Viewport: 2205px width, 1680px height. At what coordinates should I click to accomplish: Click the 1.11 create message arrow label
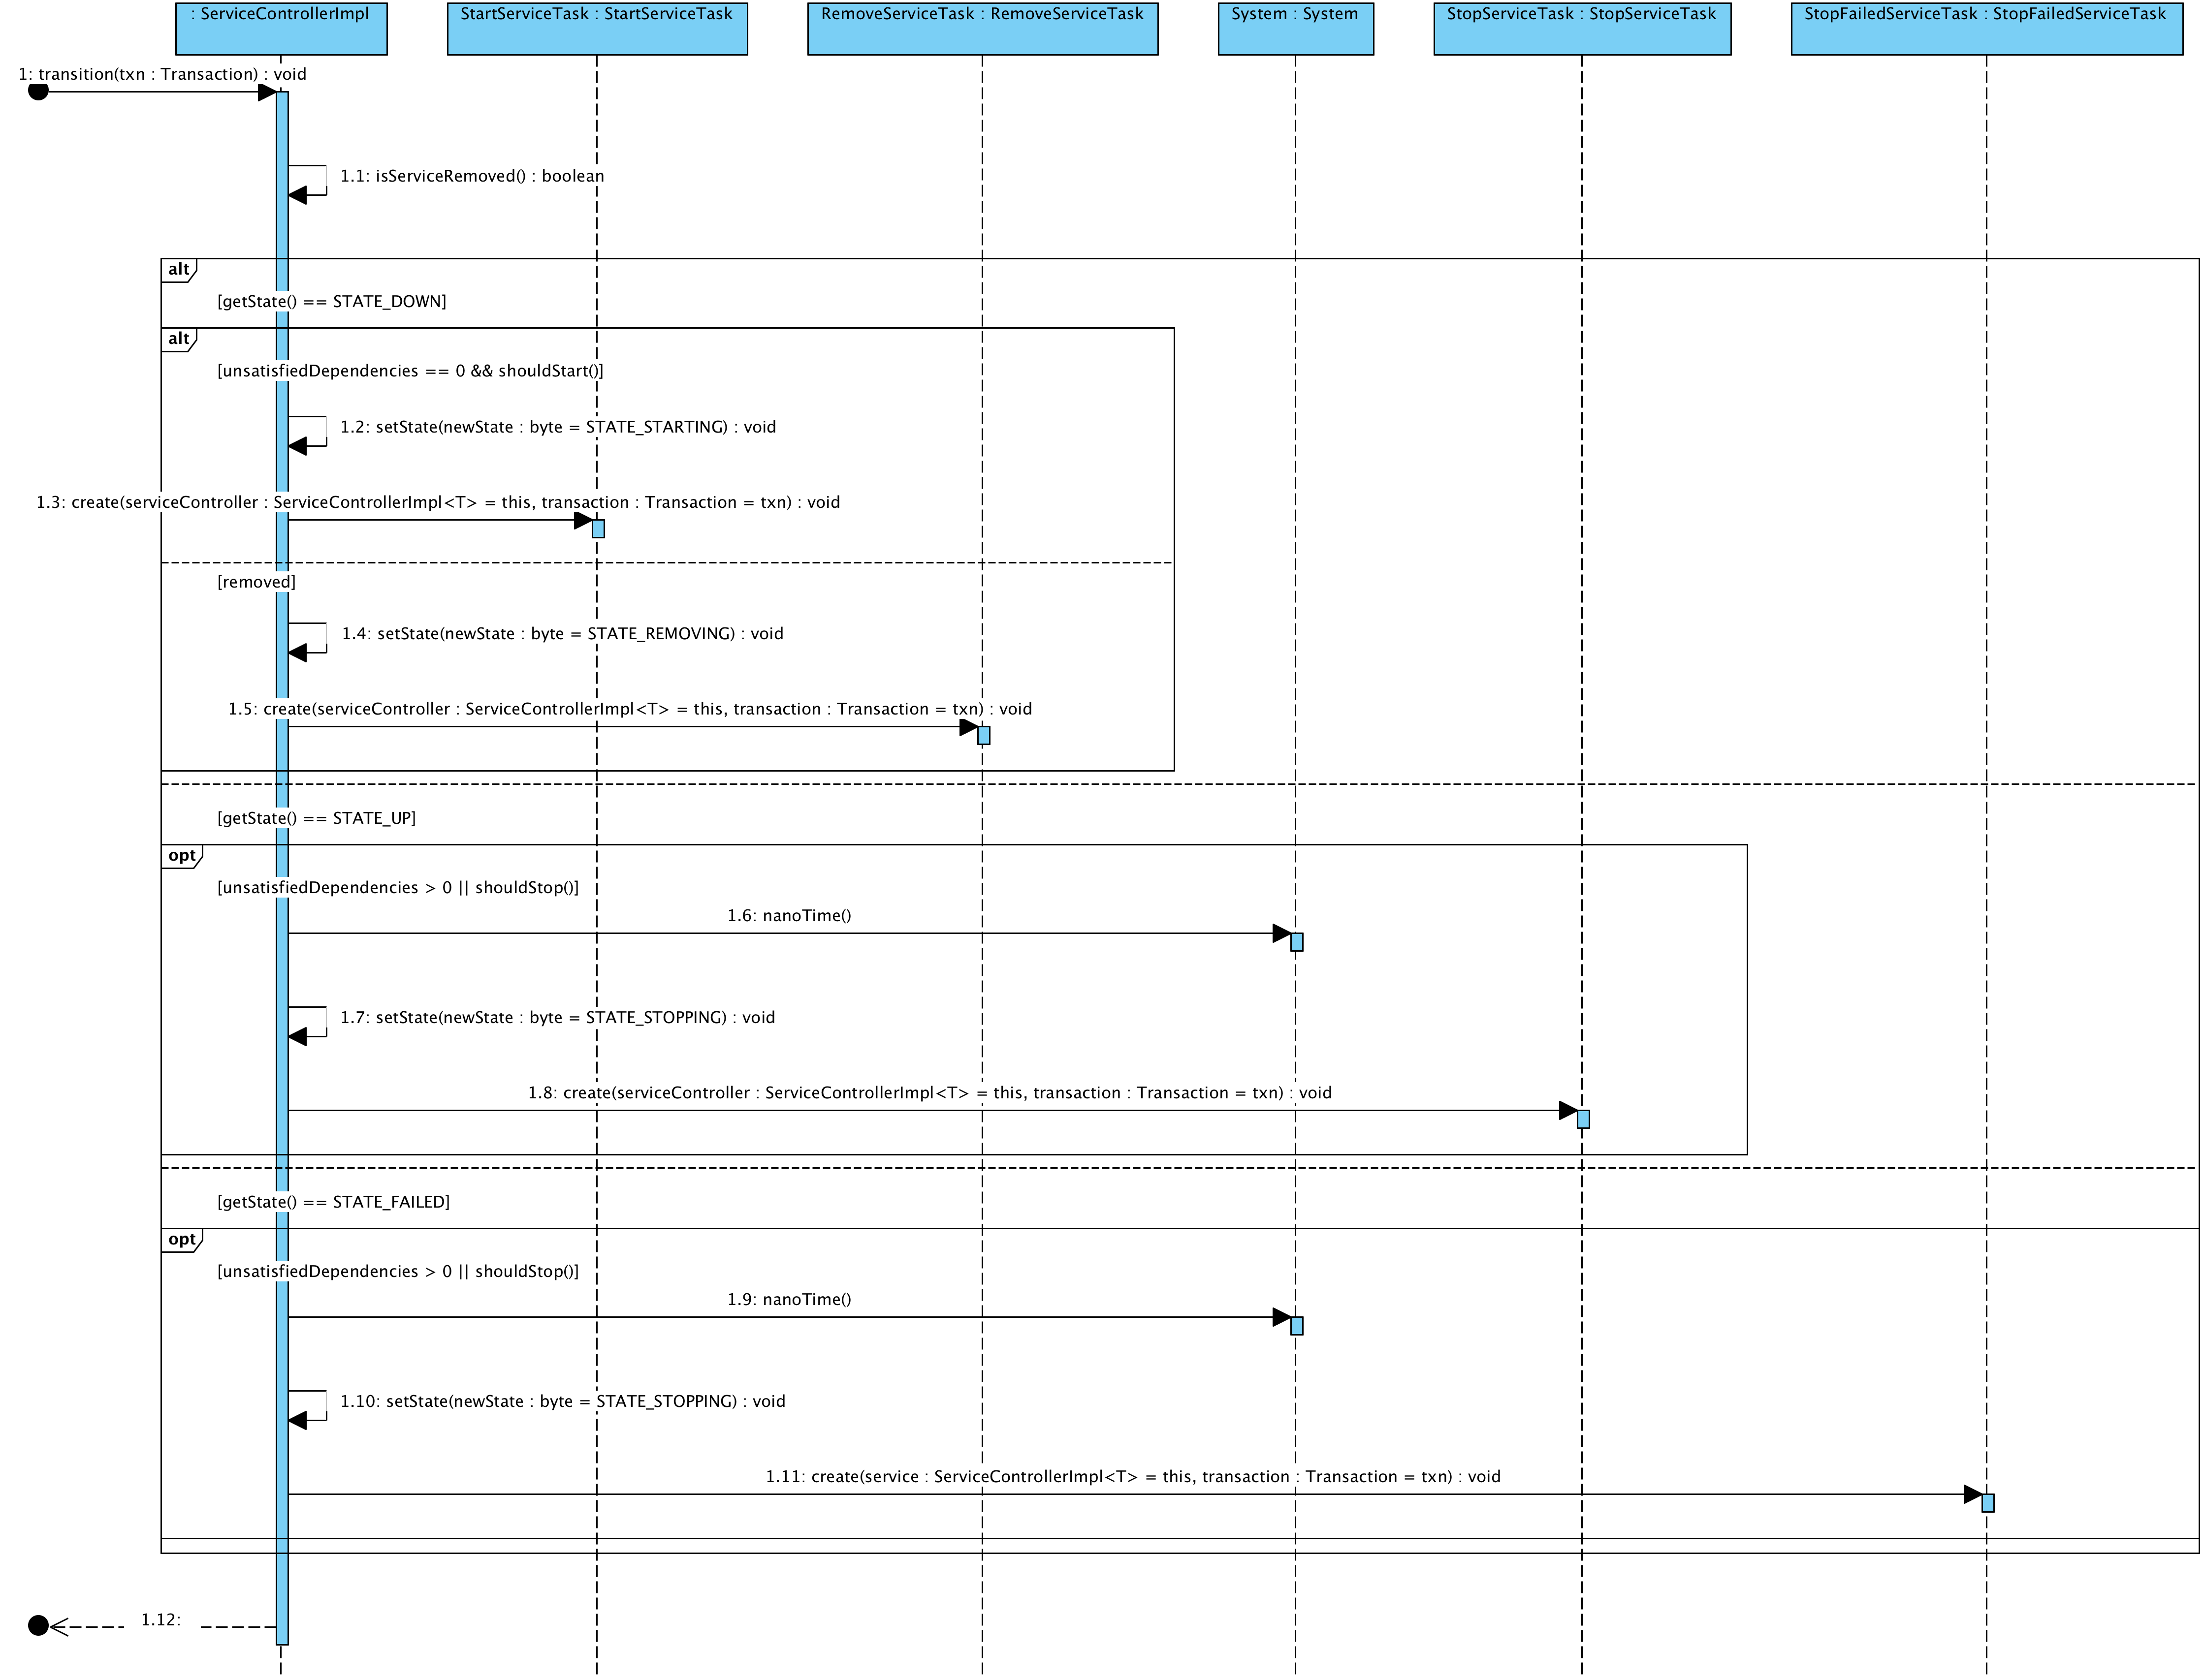[1132, 1477]
